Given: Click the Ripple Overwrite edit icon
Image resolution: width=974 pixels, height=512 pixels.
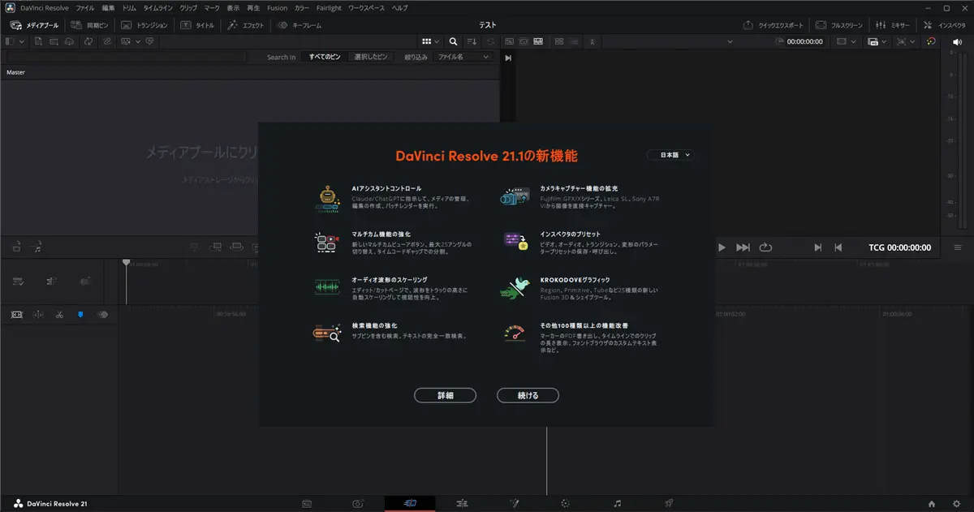Looking at the screenshot, I should (x=238, y=247).
